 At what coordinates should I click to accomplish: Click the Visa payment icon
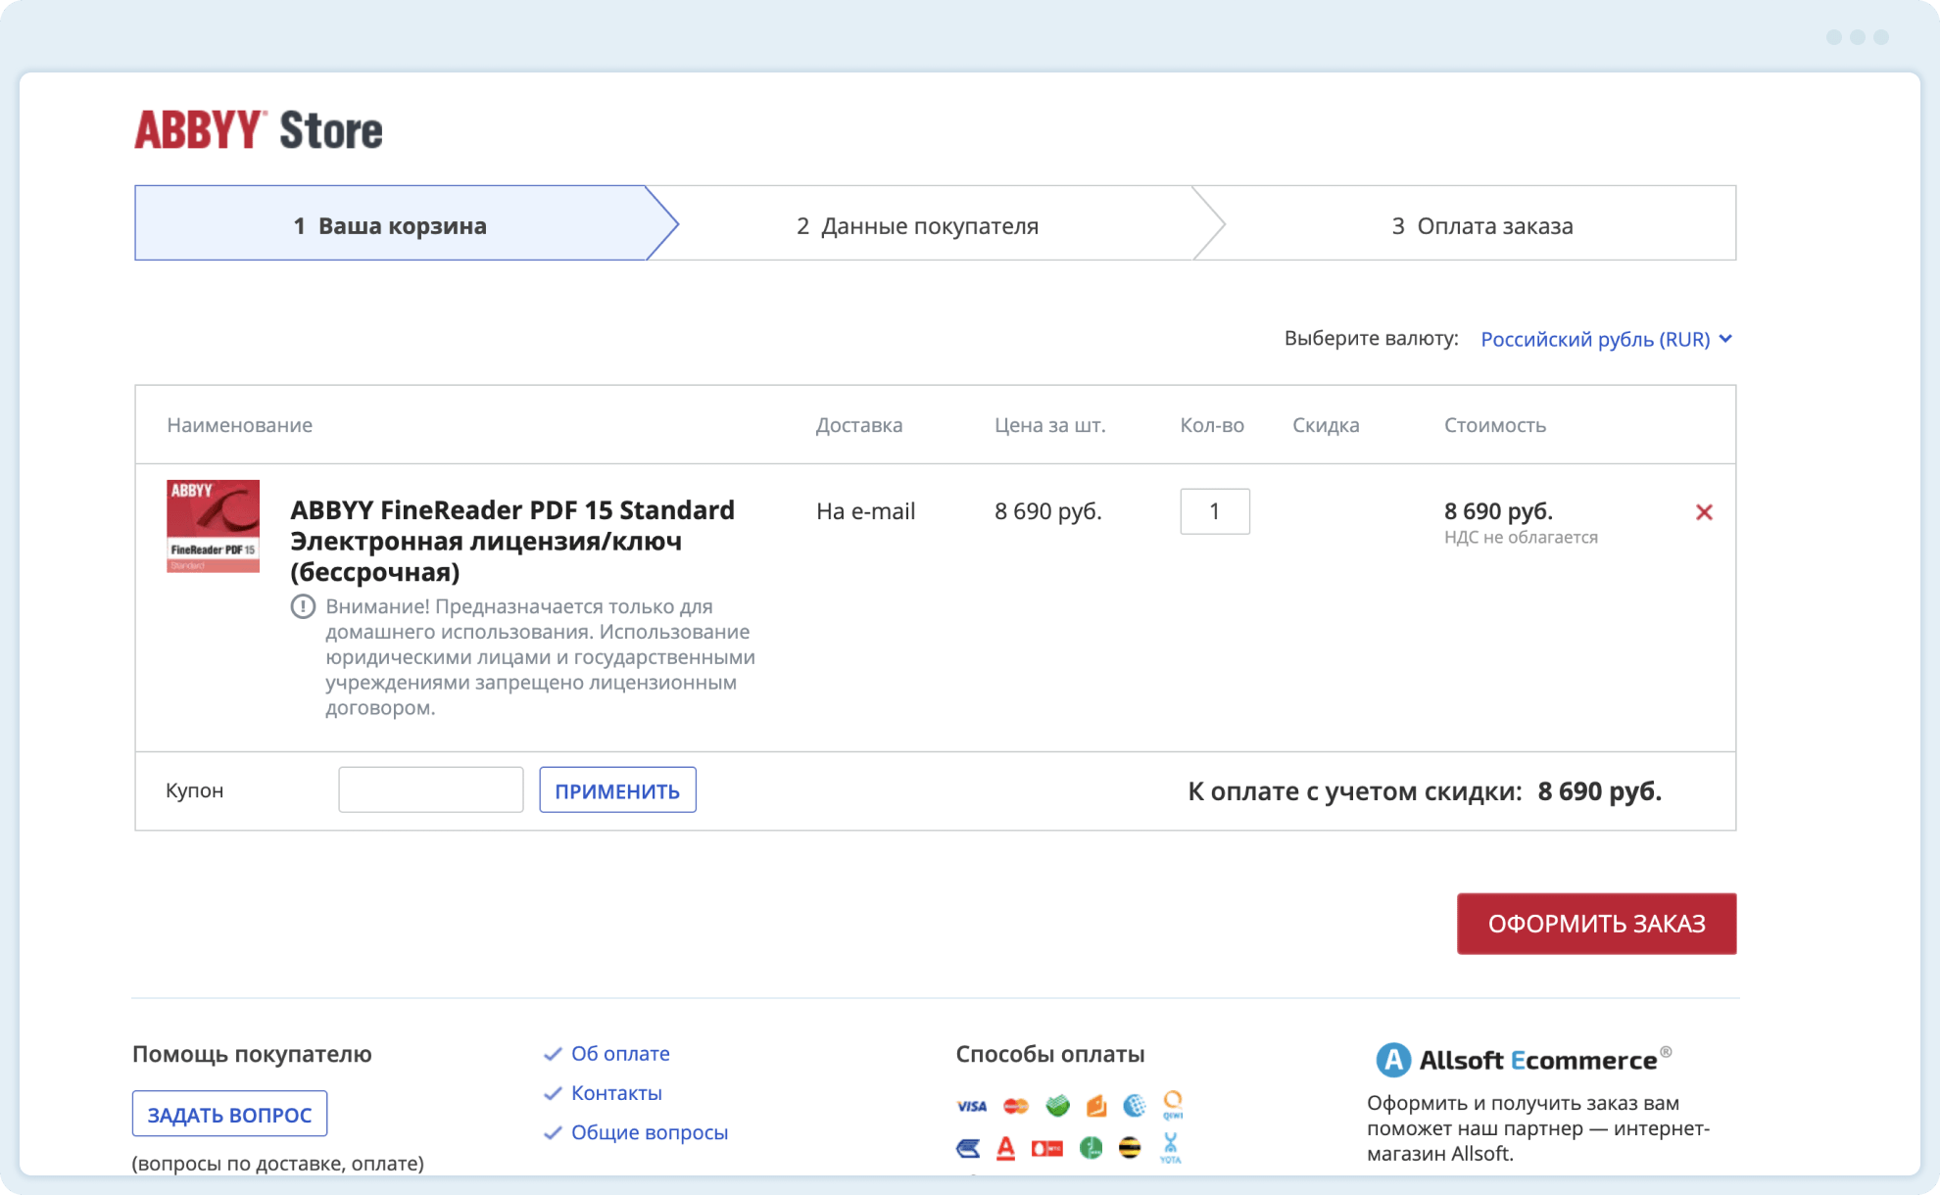click(971, 1106)
